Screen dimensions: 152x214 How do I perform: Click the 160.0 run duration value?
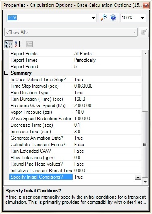[80, 99]
